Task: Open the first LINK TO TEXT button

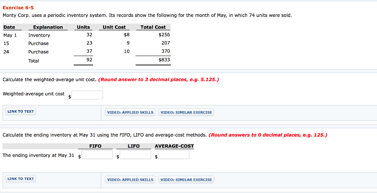Action: coord(21,112)
